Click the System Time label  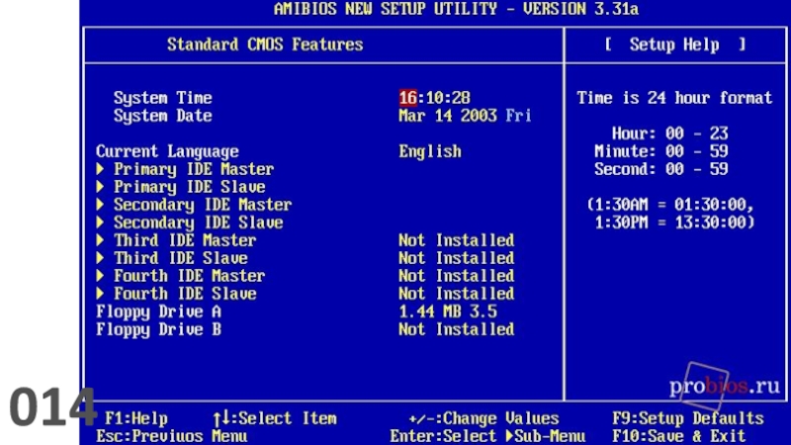[162, 97]
